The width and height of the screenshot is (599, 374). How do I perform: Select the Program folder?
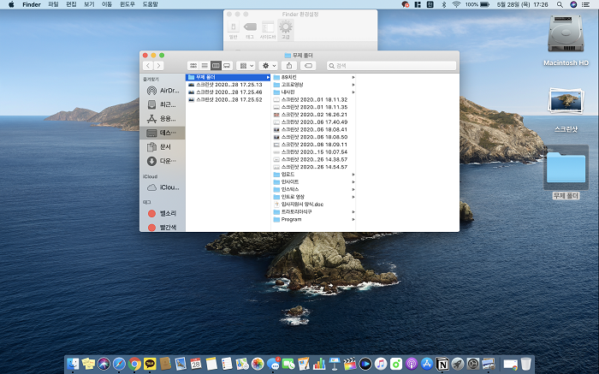point(314,220)
